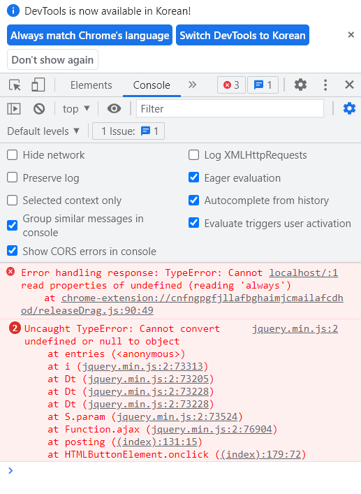Activate the inspect element picker icon
Screen dimensions: 361x494
point(15,85)
